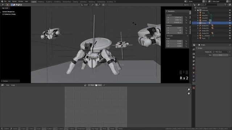The width and height of the screenshot is (232, 130).
Task: Click the zoom icon in the image editor
Action: 188,90
